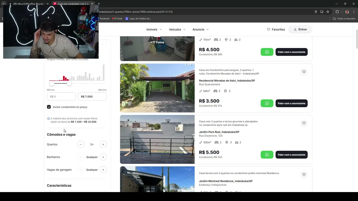Select the Casas em condomínio tab
The image size is (358, 201).
(73, 4)
